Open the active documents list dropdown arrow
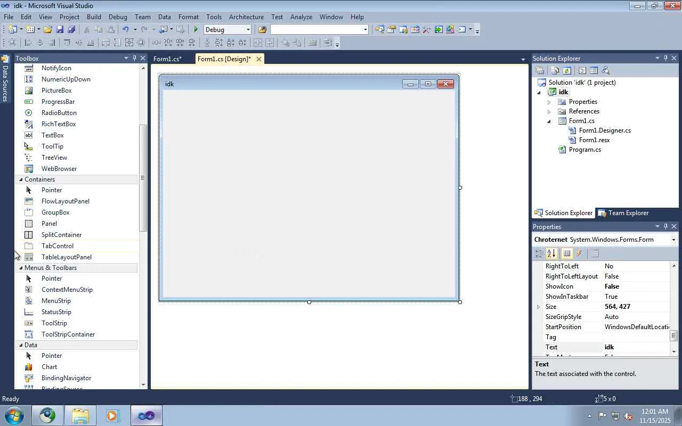This screenshot has height=426, width=682. (x=523, y=59)
